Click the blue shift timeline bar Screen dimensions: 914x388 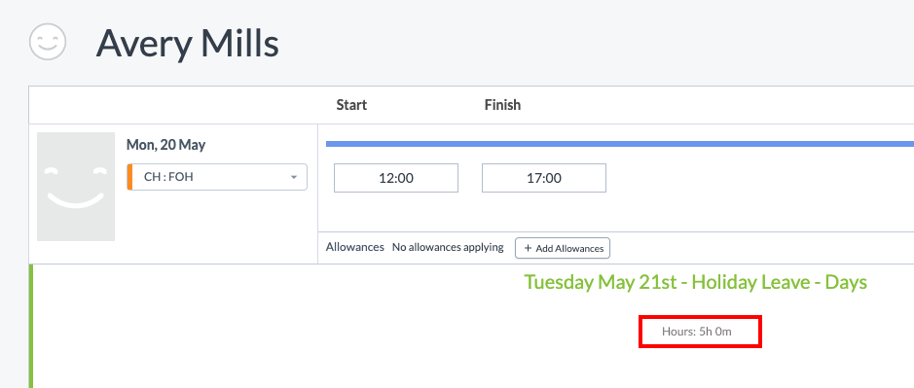point(620,144)
